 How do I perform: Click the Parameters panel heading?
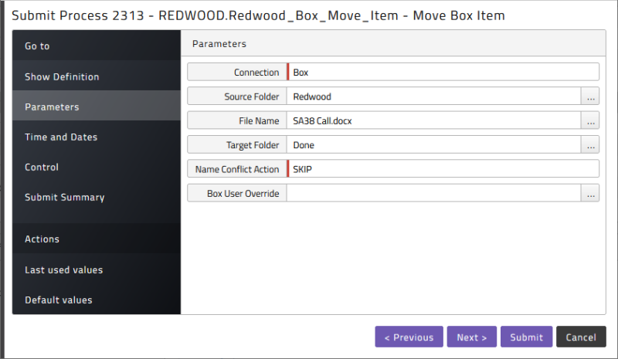[219, 44]
